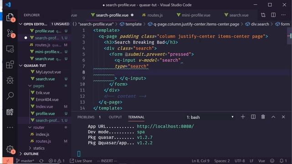Click the unsaved dot on search-profile.vue tab
This screenshot has width=292, height=164.
click(x=132, y=15)
